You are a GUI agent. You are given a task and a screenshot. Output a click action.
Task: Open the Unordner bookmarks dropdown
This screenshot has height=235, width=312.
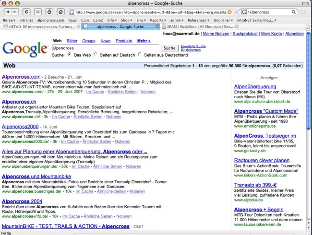(x=223, y=20)
